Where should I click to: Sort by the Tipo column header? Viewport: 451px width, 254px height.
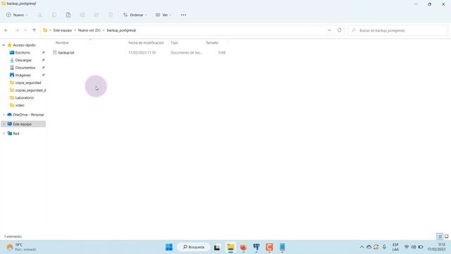(174, 42)
